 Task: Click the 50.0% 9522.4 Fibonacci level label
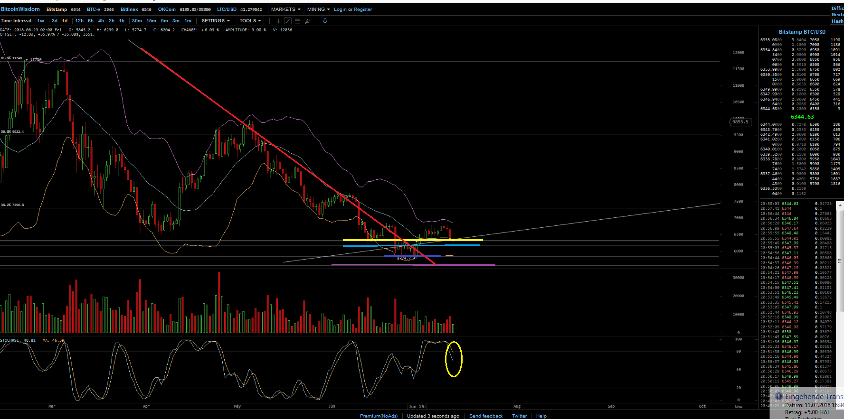coord(12,132)
